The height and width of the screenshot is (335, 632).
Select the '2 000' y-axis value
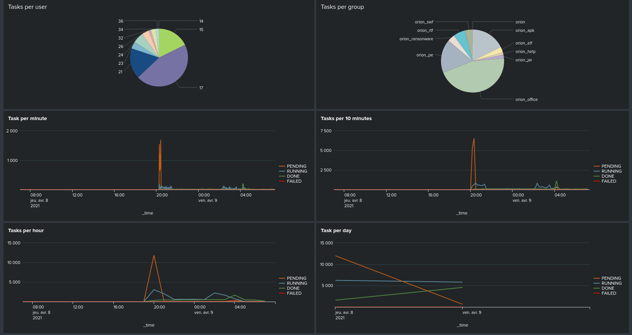coord(12,131)
